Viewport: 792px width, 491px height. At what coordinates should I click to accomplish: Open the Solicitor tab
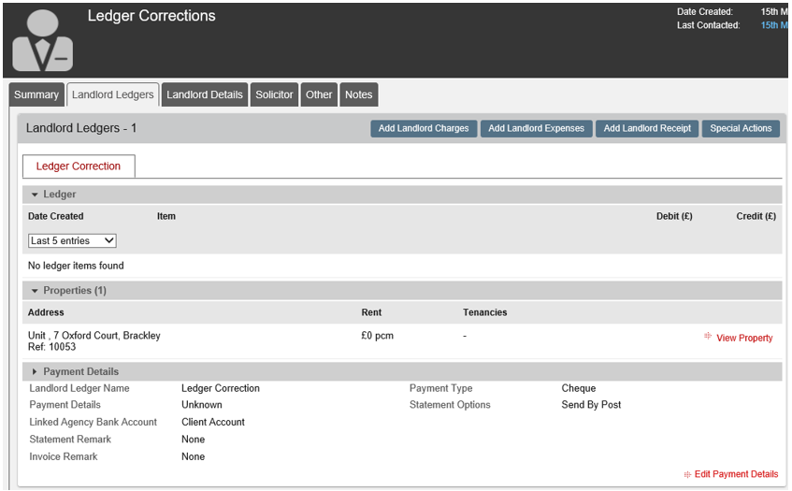pyautogui.click(x=274, y=94)
